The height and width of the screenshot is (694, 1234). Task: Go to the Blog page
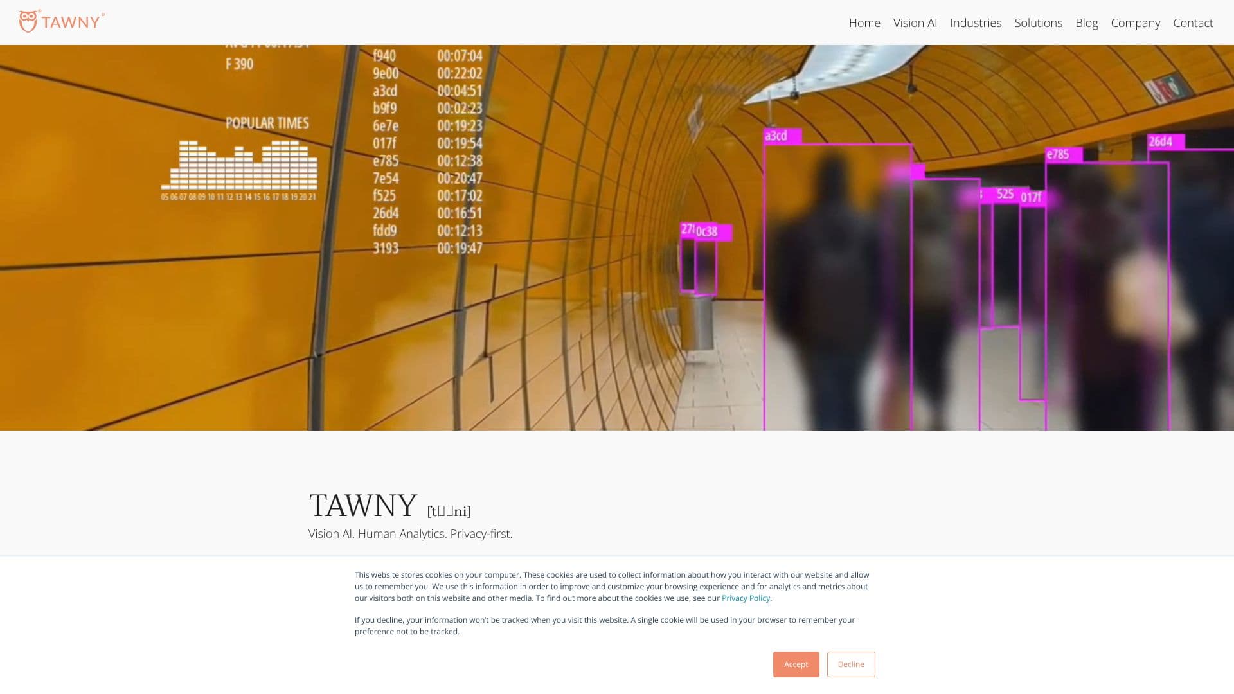[x=1086, y=22]
